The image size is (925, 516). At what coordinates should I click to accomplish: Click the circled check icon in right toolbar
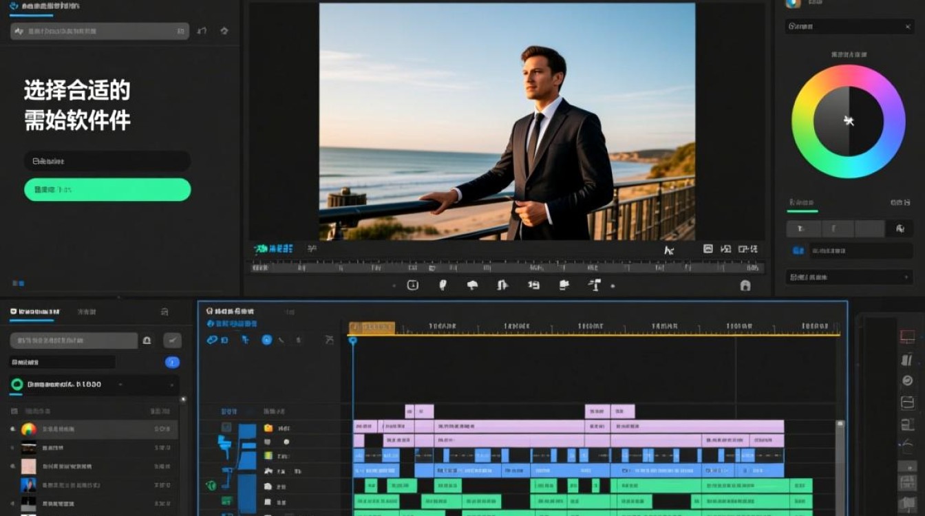pyautogui.click(x=907, y=380)
